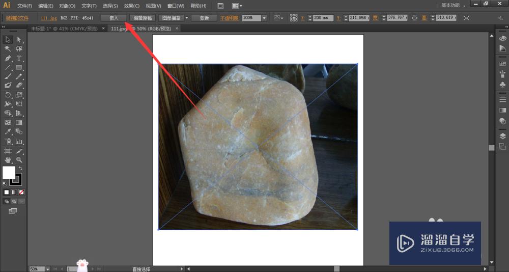The image size is (509, 272).
Task: Select the Zoom tool
Action: pos(19,160)
